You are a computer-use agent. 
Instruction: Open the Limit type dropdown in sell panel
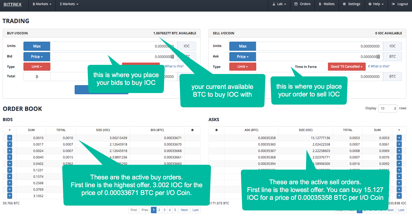point(243,67)
